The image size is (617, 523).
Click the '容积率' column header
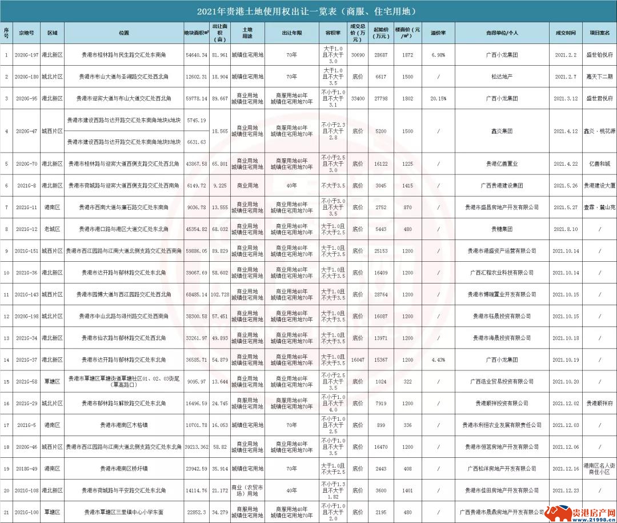333,33
